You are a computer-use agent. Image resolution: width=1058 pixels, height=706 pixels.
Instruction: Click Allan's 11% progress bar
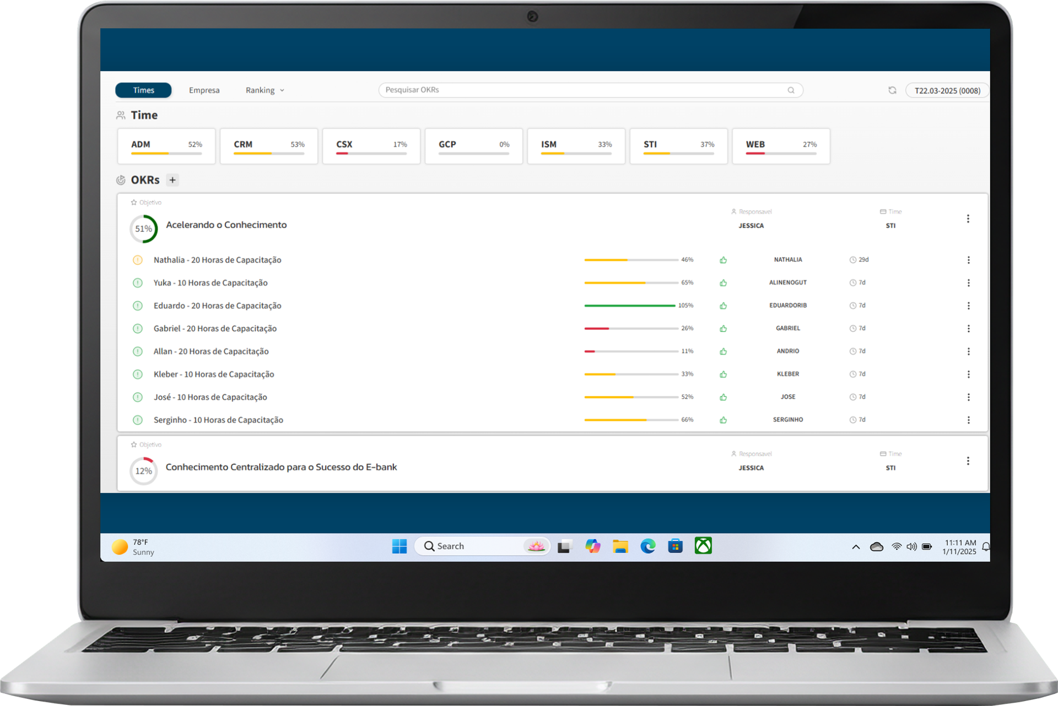(631, 351)
